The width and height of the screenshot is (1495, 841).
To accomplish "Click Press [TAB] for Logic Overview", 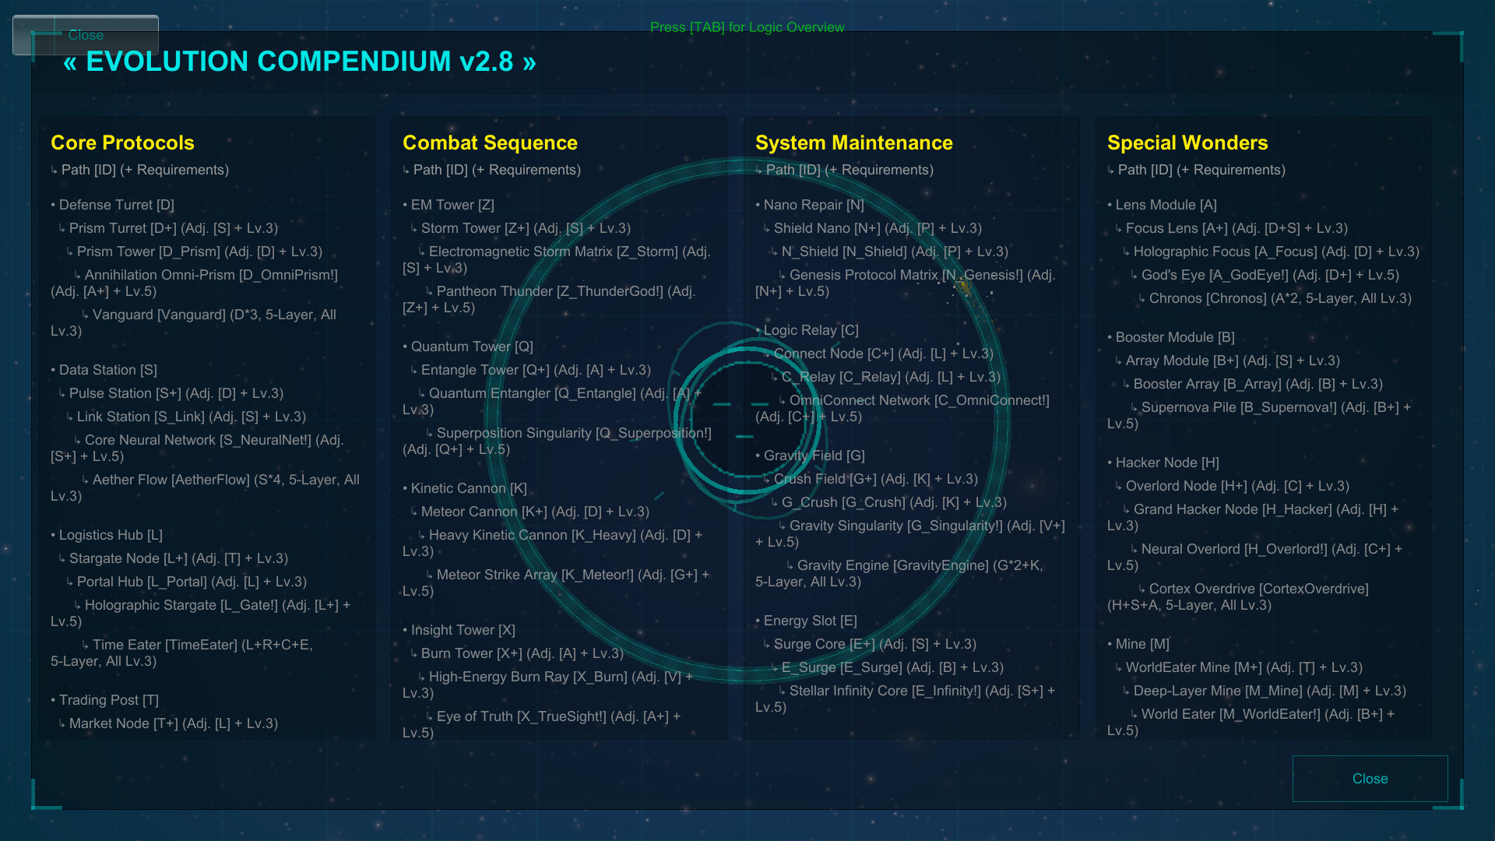I will (747, 27).
